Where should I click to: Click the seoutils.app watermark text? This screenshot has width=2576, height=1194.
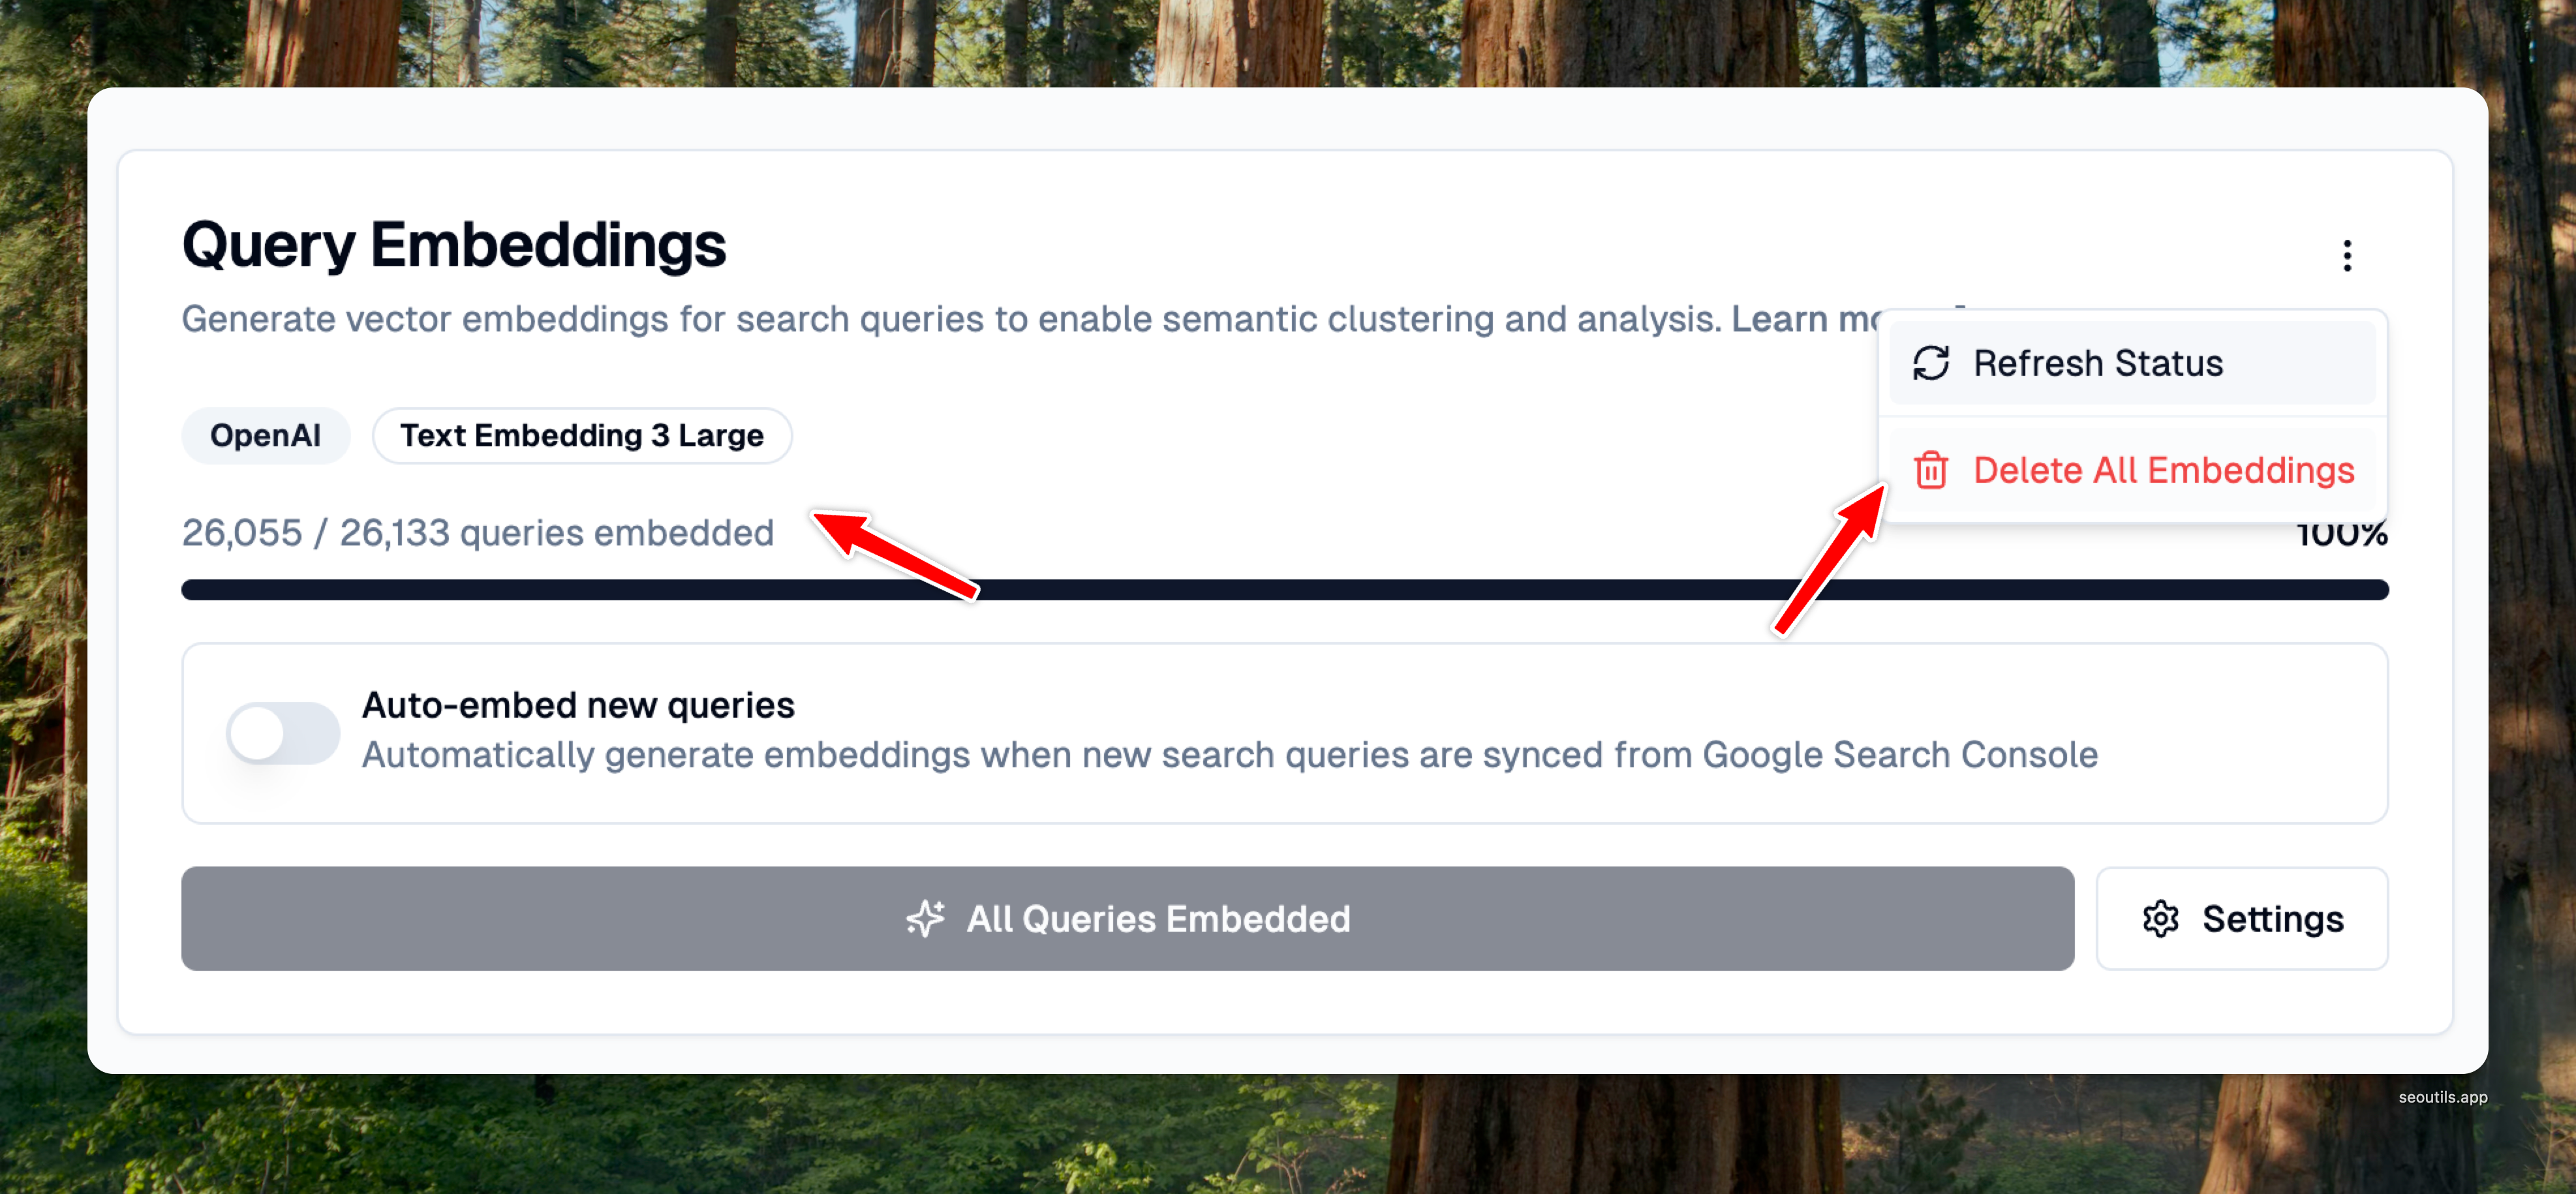coord(2442,1097)
